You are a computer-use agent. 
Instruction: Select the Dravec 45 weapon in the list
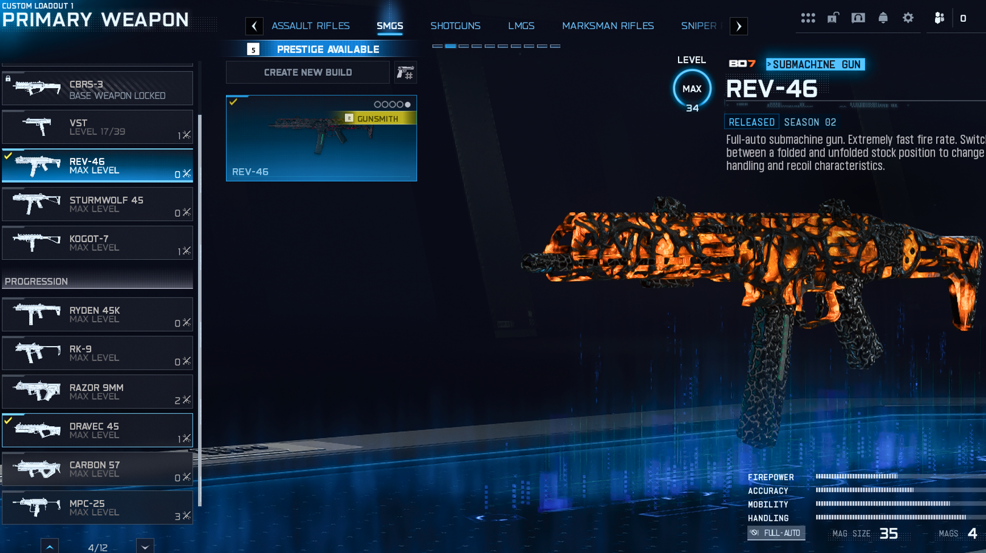pos(97,430)
